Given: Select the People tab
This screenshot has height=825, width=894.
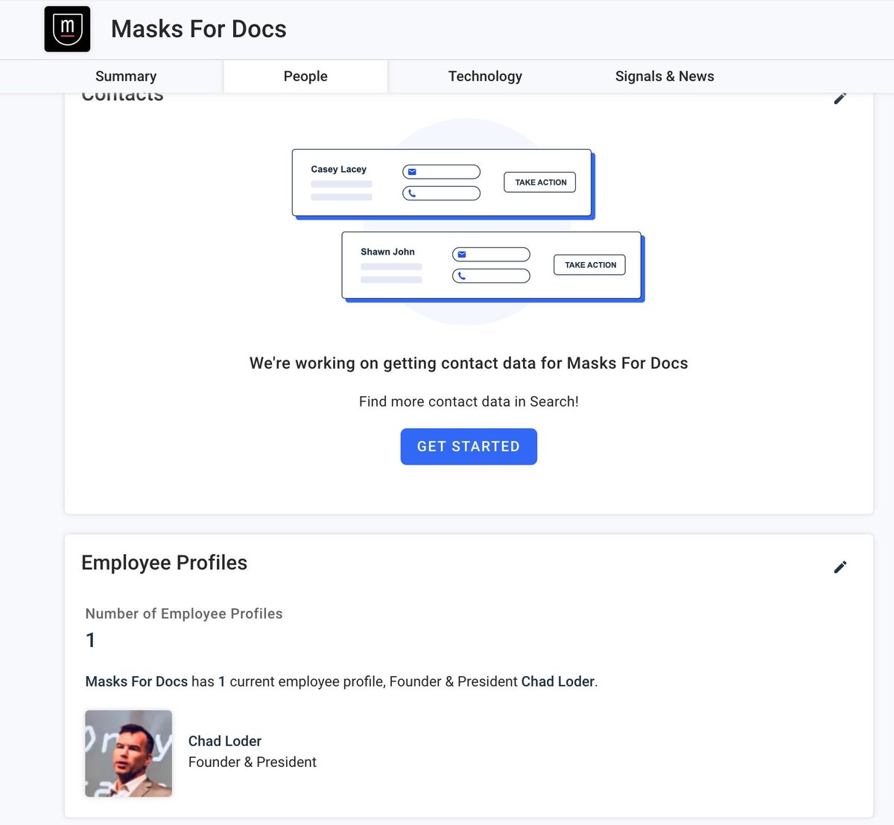Looking at the screenshot, I should click(x=305, y=76).
